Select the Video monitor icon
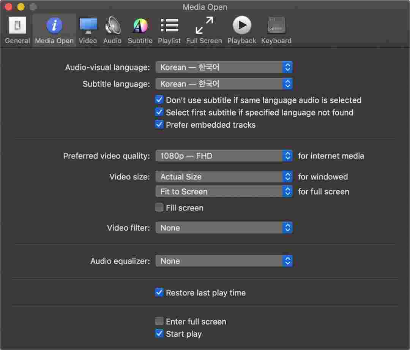Viewport: 410px width, 350px height. click(x=88, y=26)
